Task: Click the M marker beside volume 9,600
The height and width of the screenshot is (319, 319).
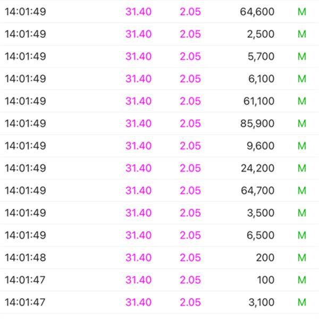Action: (x=302, y=146)
